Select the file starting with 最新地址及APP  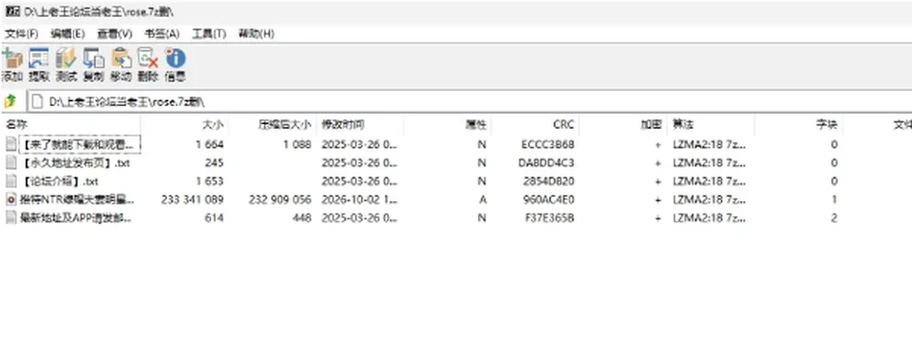(76, 218)
